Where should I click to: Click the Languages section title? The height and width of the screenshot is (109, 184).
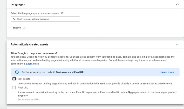pyautogui.click(x=18, y=4)
